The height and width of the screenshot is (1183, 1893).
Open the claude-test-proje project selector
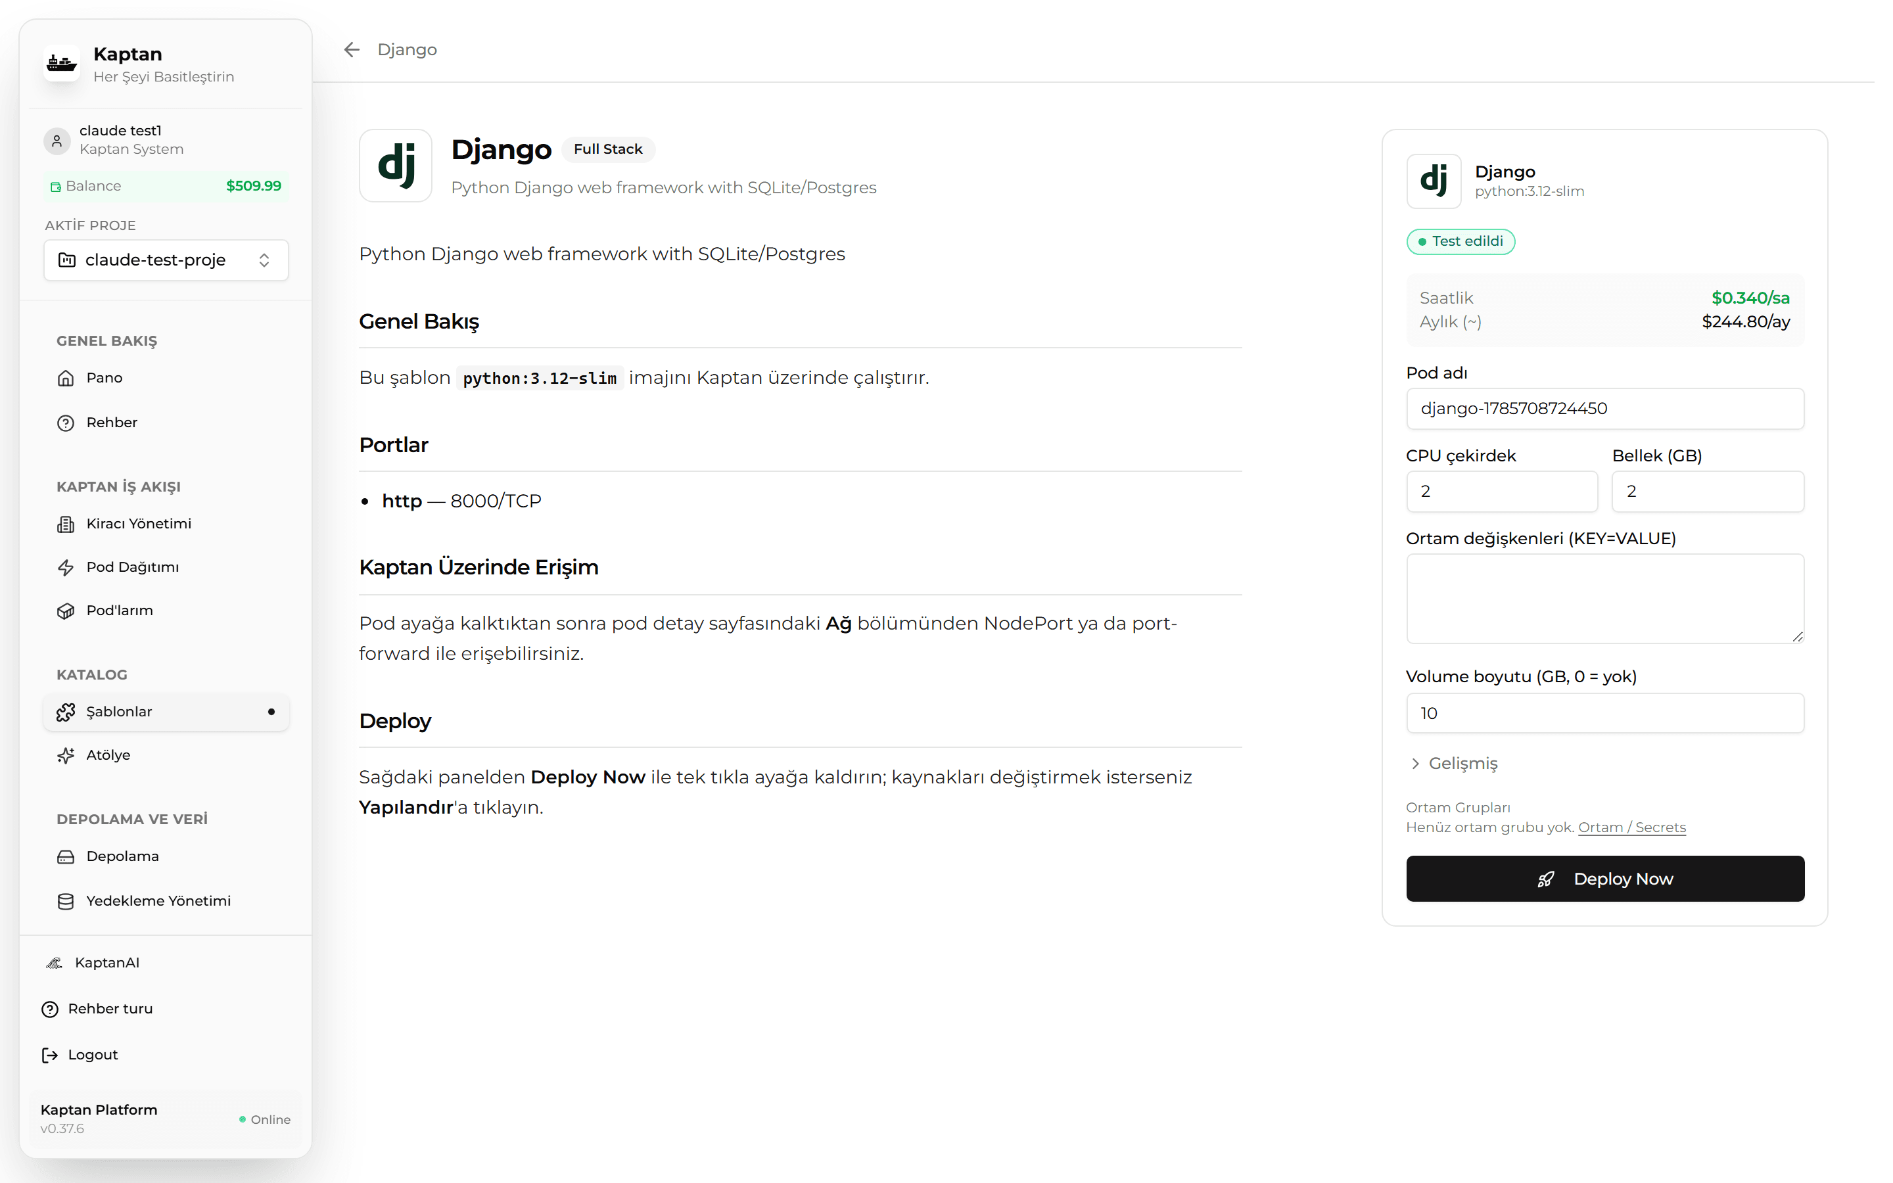tap(166, 260)
